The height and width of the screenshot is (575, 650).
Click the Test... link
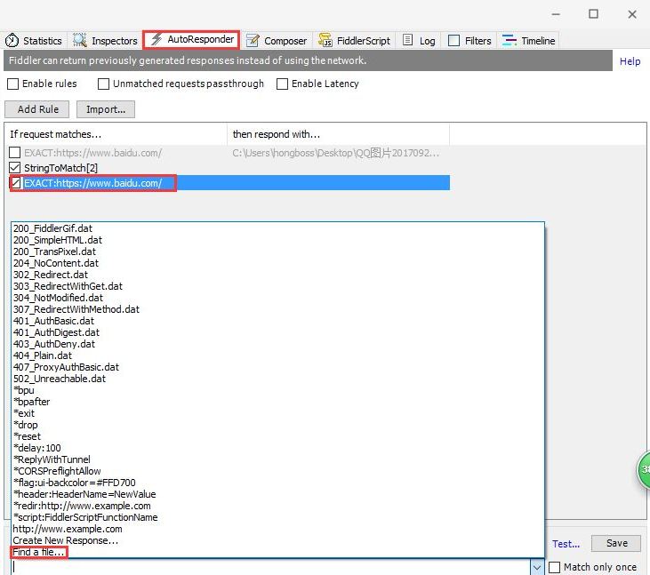coord(566,544)
